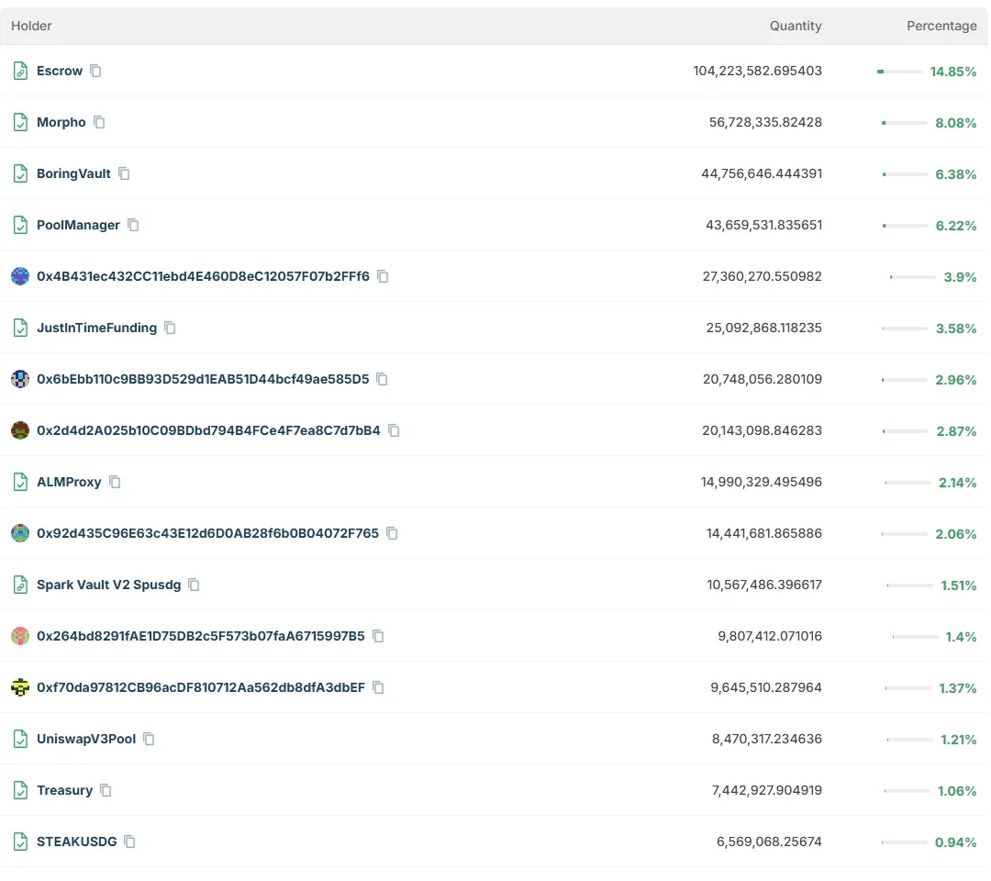Copy the Spark Vault V2 Spusdg address

194,585
